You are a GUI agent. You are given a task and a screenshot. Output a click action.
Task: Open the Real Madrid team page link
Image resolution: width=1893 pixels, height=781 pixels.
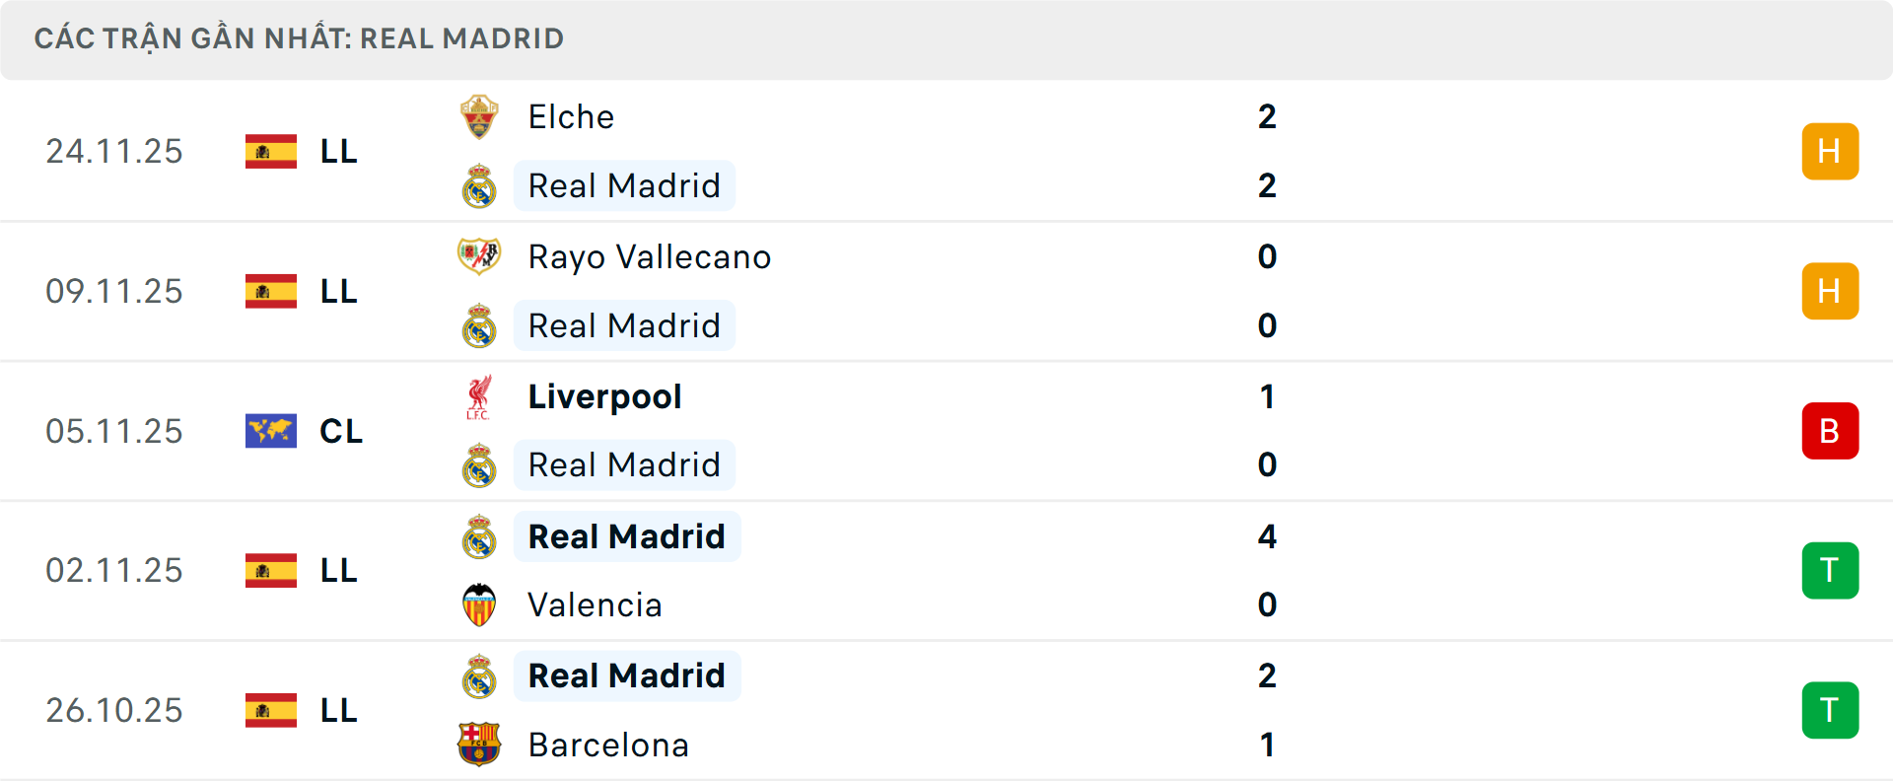pyautogui.click(x=624, y=185)
